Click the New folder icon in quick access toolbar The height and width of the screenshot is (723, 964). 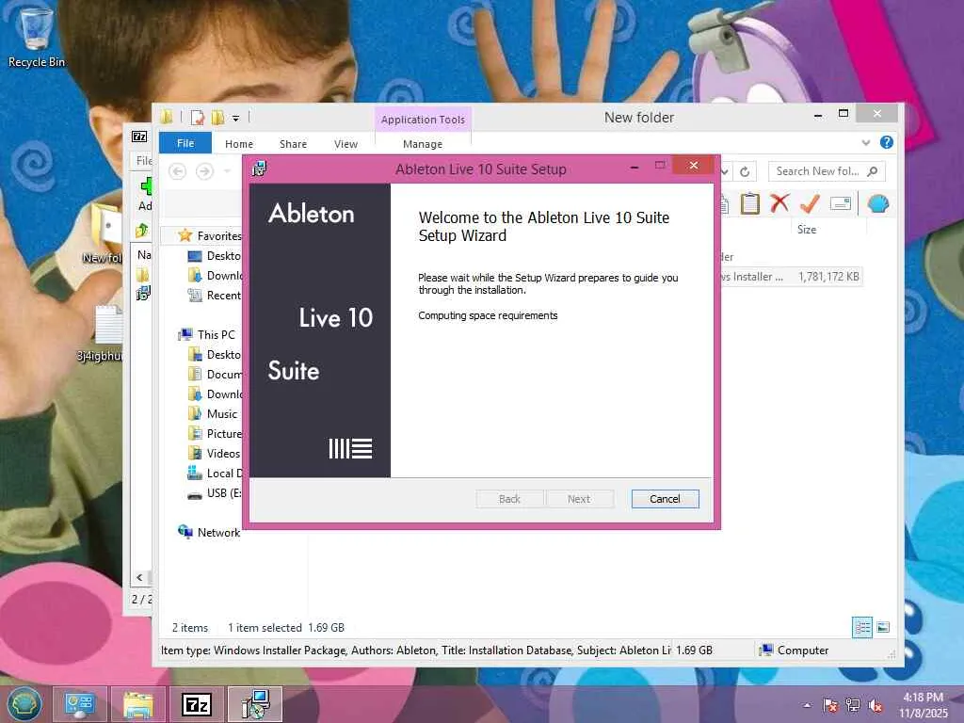(217, 117)
